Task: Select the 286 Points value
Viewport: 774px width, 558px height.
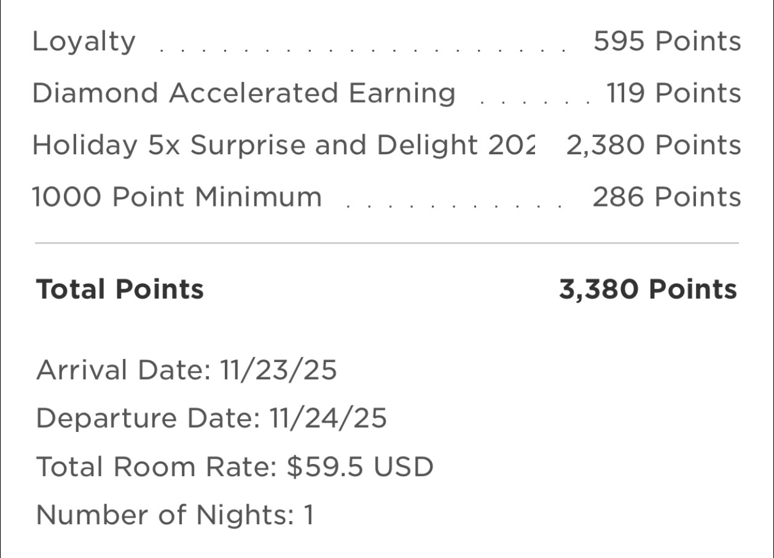Action: pyautogui.click(x=667, y=197)
